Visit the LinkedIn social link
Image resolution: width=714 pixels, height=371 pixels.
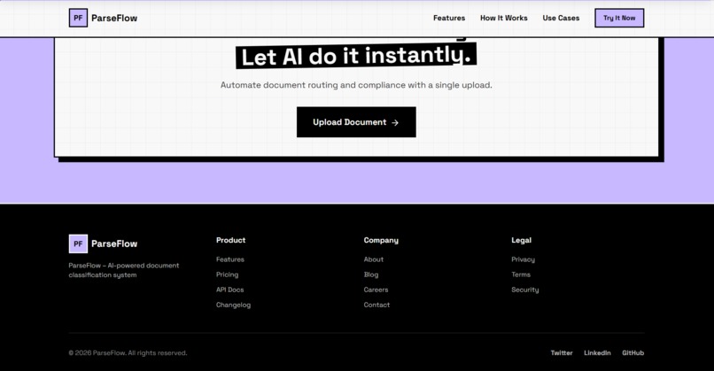pos(597,352)
